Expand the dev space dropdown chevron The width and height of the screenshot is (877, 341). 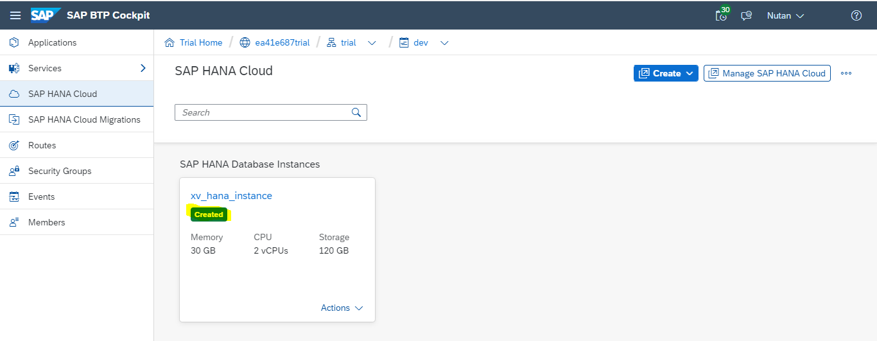click(444, 43)
